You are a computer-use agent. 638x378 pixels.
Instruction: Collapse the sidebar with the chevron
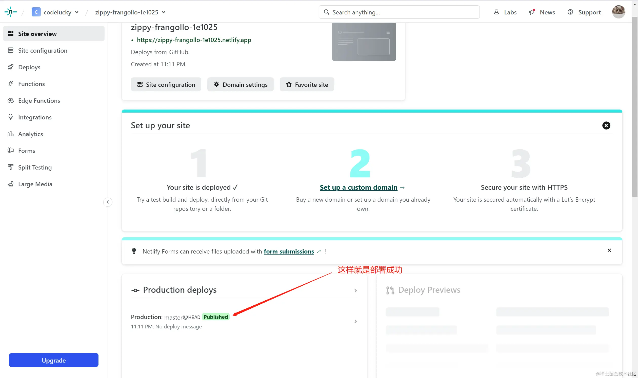coord(108,202)
